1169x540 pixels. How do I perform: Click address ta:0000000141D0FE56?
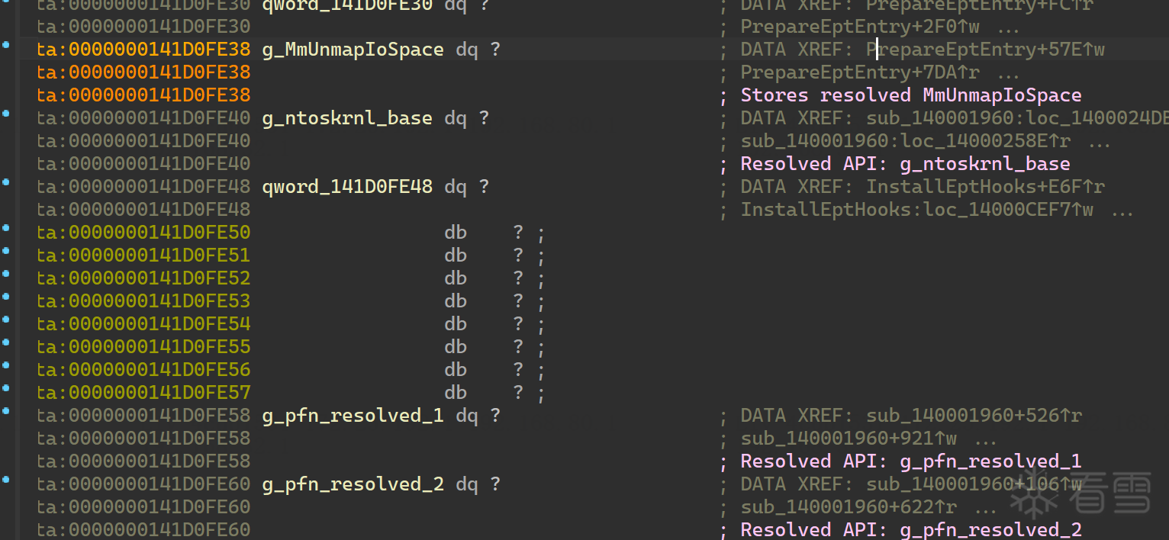pyautogui.click(x=143, y=370)
